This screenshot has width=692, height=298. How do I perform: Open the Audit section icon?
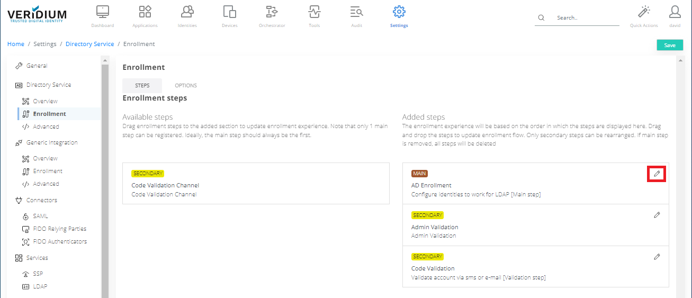pos(356,12)
